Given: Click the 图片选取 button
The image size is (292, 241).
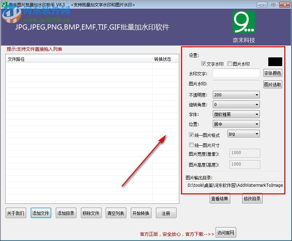Looking at the screenshot, I should pos(272,84).
